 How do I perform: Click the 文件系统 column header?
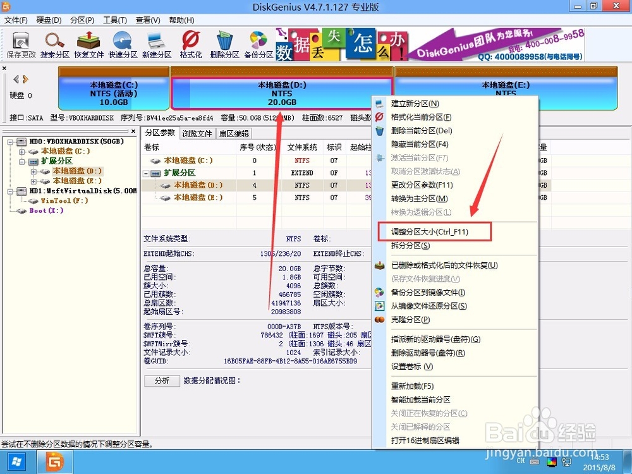(302, 147)
